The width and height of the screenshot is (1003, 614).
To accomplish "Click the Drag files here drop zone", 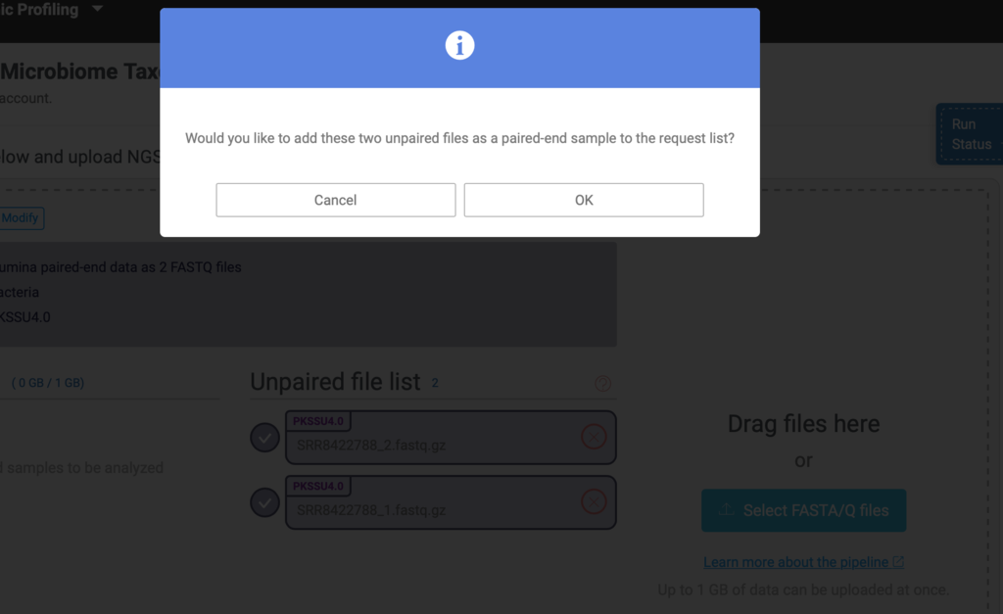I will pos(803,424).
